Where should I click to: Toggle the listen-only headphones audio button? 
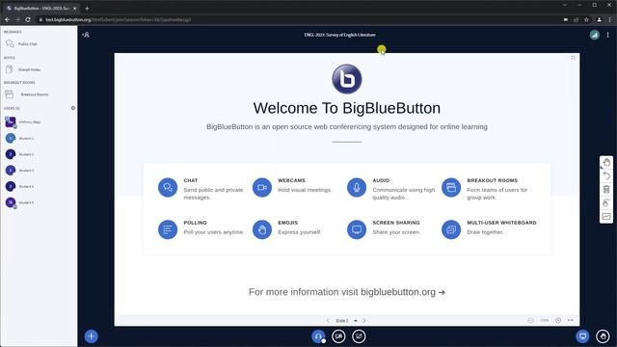(318, 336)
